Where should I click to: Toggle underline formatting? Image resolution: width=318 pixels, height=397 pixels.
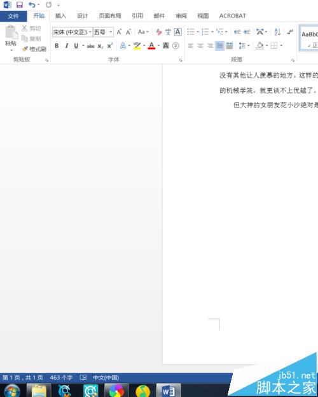tap(76, 46)
